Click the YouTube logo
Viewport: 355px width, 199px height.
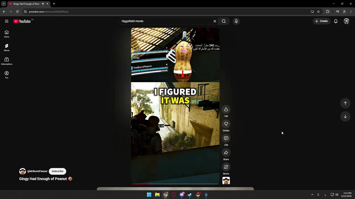[x=22, y=21]
